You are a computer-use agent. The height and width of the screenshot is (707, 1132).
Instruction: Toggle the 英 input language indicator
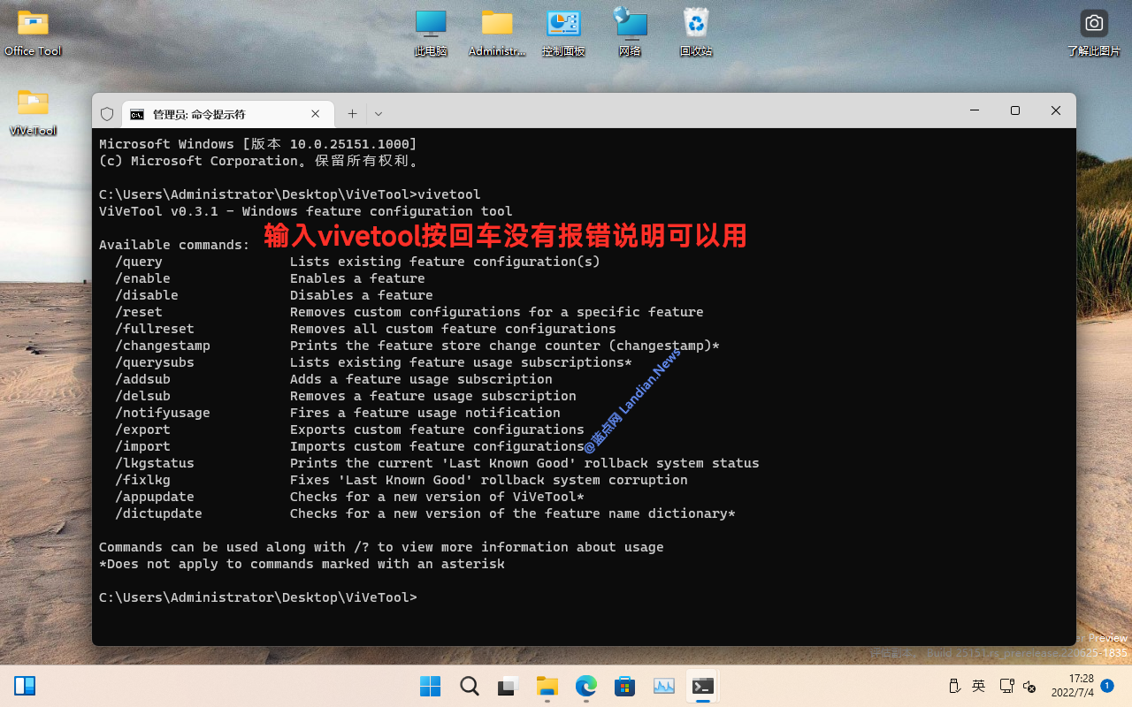[978, 686]
